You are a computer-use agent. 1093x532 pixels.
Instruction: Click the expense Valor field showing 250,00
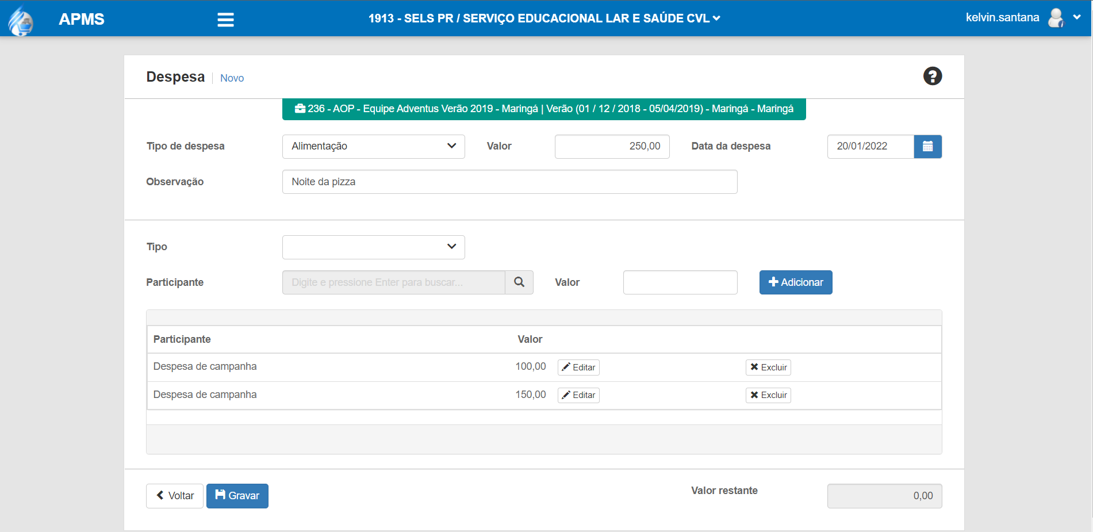point(612,147)
